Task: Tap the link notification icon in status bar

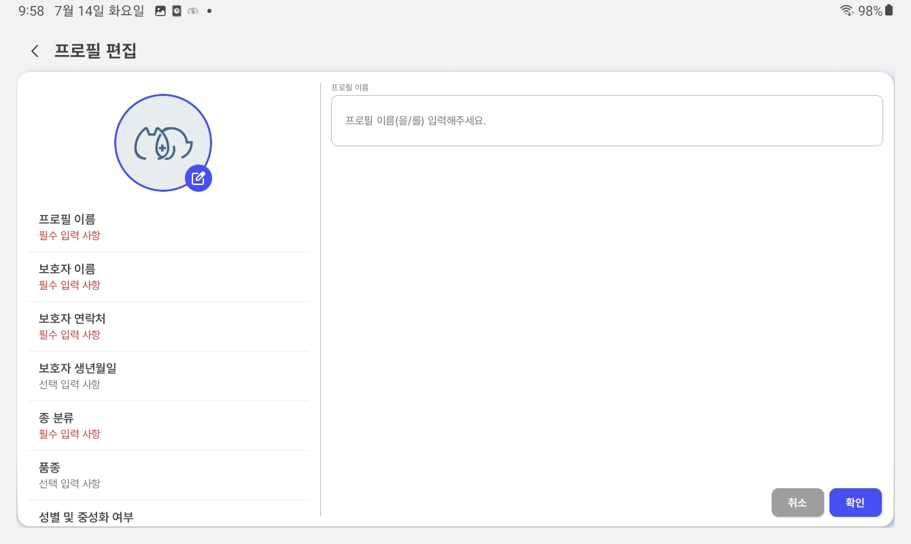Action: point(193,11)
